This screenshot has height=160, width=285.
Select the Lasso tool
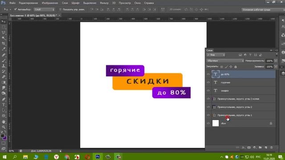4,32
